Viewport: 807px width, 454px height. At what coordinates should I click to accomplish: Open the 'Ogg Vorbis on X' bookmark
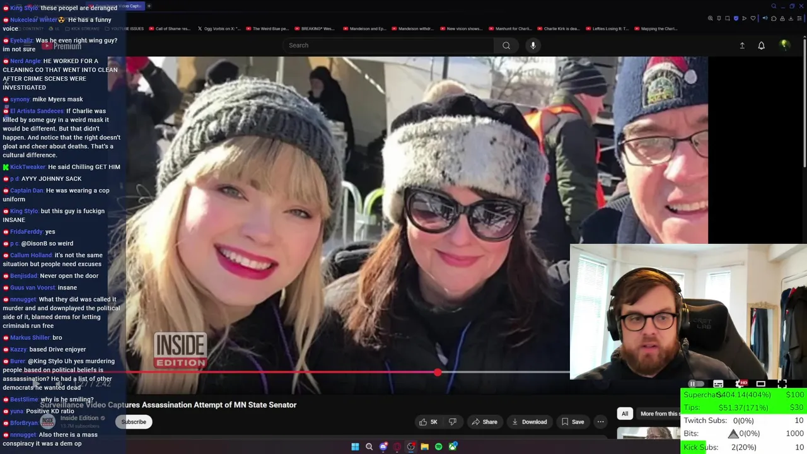(x=219, y=28)
